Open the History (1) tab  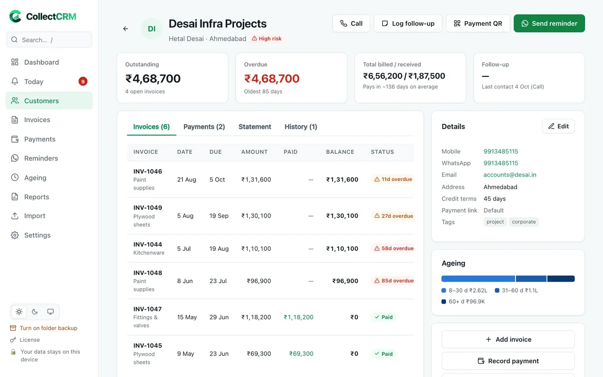[301, 127]
